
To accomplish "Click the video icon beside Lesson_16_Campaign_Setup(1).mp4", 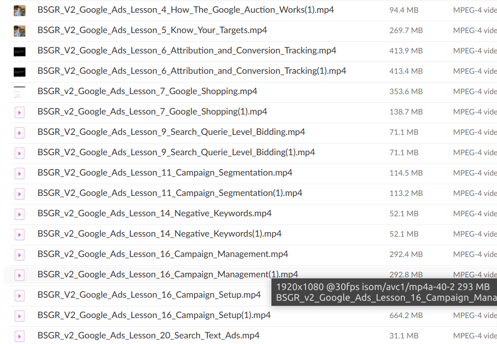I will [19, 316].
